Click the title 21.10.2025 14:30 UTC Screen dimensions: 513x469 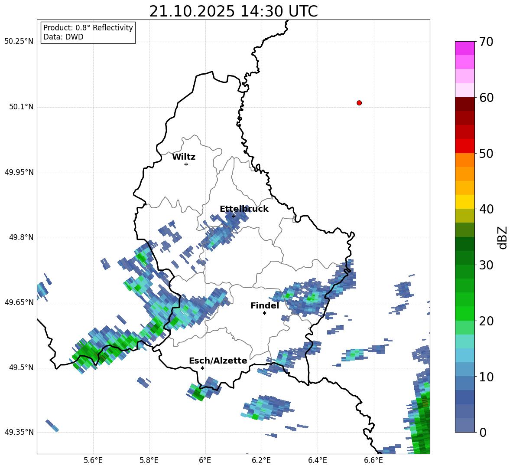pos(234,11)
